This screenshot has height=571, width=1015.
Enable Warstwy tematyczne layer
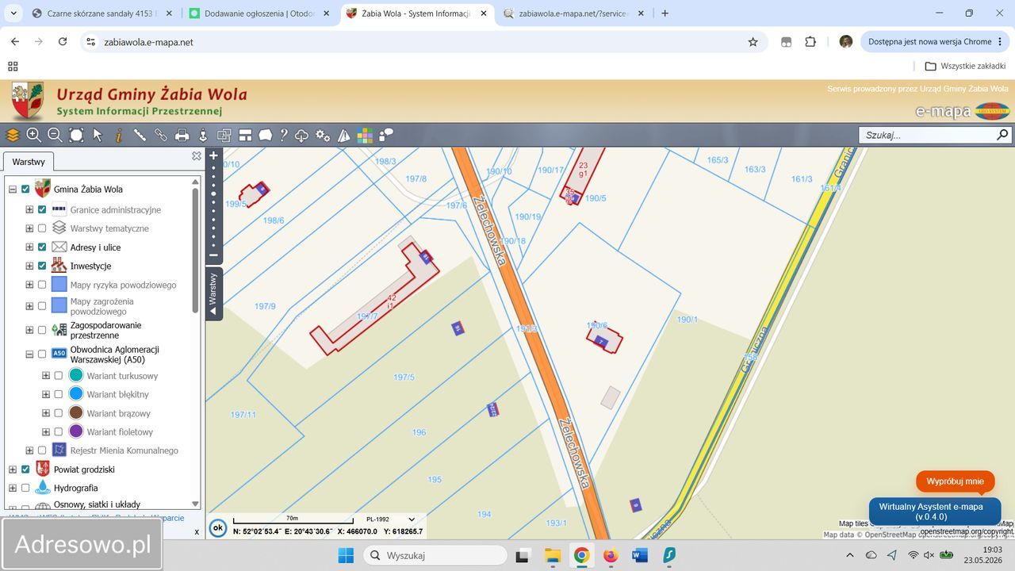click(42, 228)
